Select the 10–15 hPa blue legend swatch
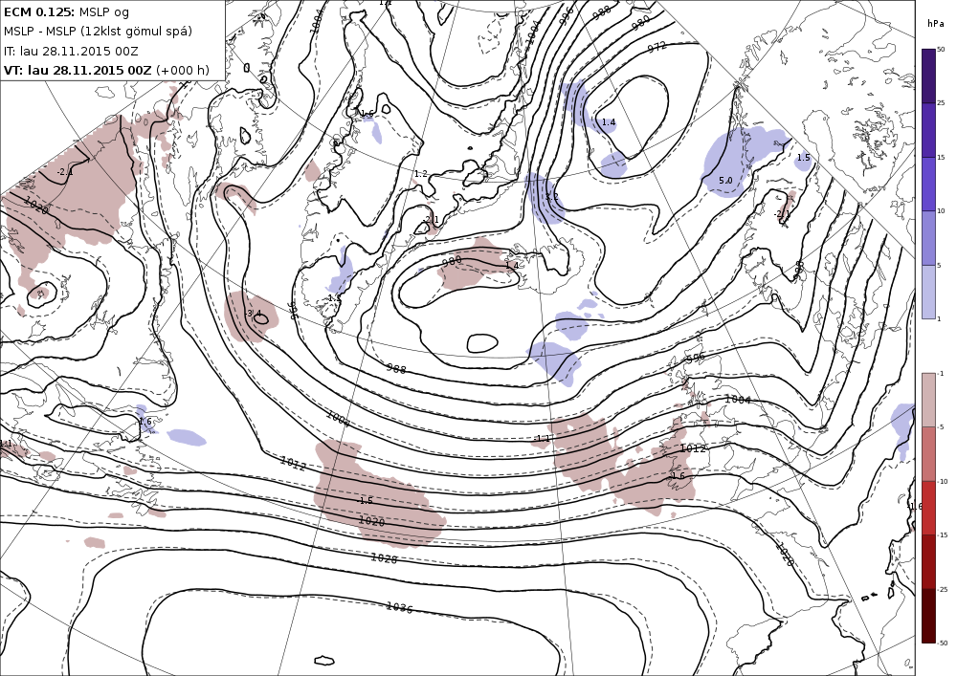The width and height of the screenshot is (957, 676). [928, 185]
